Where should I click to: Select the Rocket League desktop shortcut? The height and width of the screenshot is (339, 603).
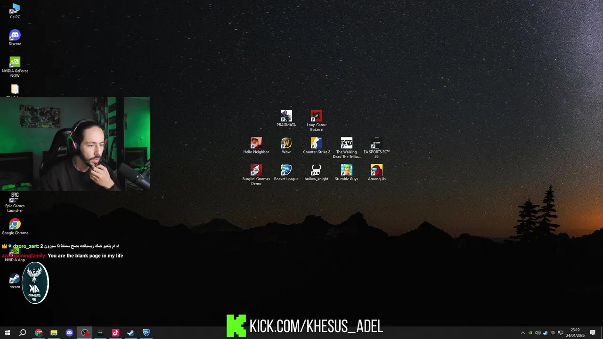tap(286, 172)
